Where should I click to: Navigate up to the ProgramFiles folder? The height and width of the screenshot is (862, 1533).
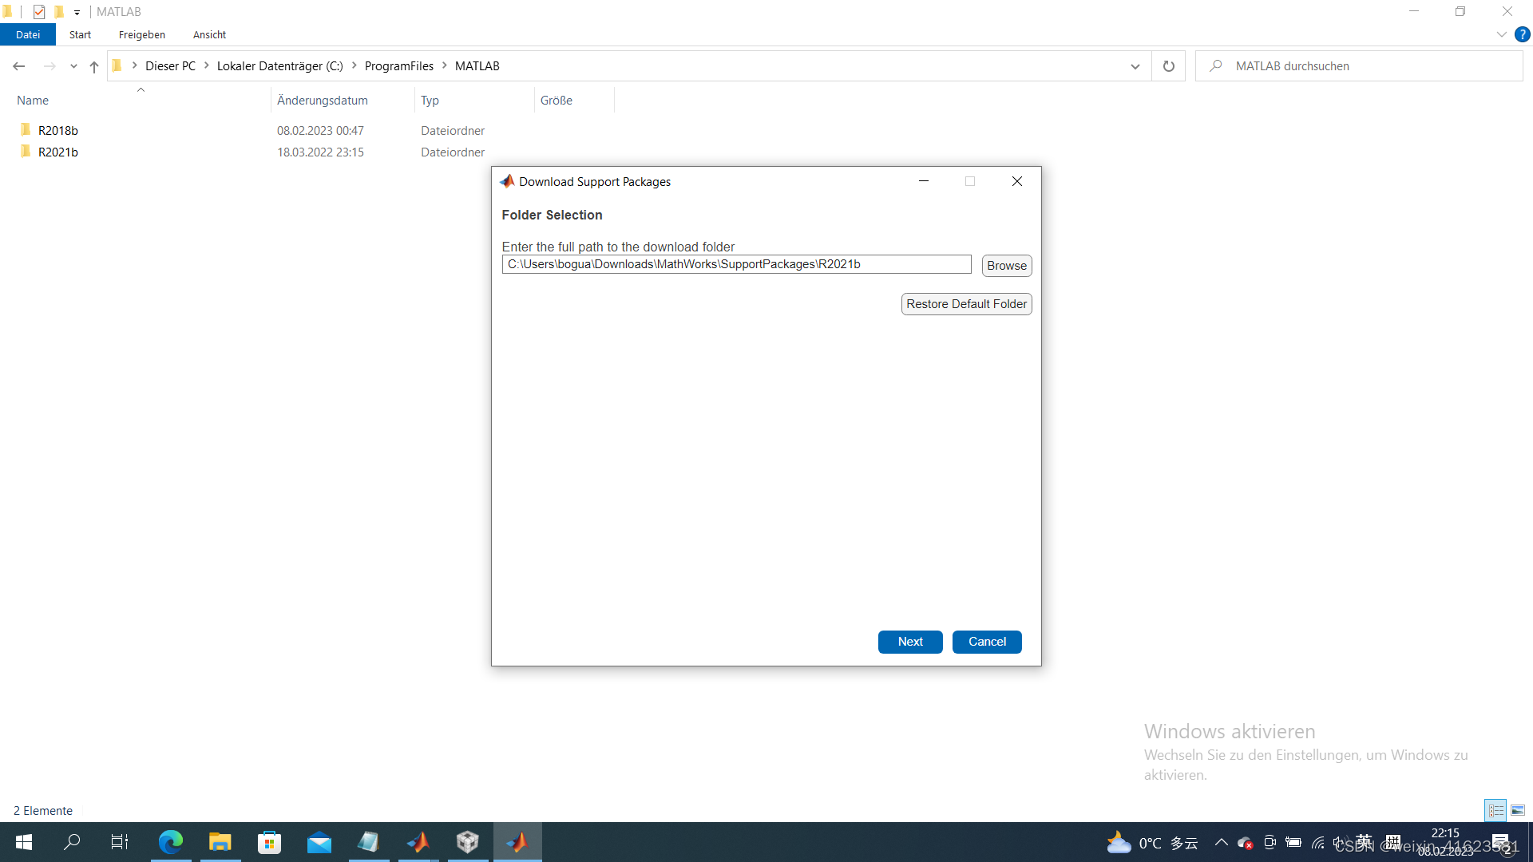coord(93,67)
